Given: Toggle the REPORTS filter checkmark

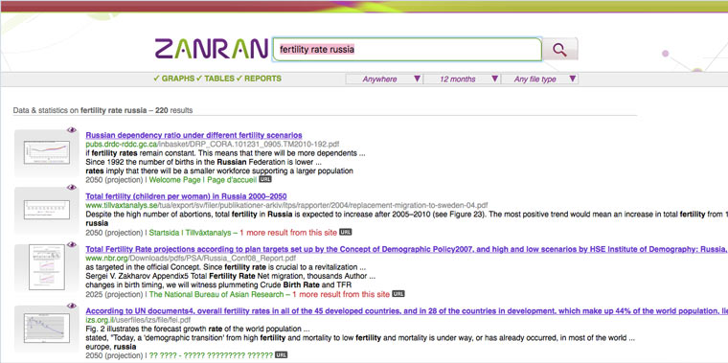Looking at the screenshot, I should pos(259,79).
